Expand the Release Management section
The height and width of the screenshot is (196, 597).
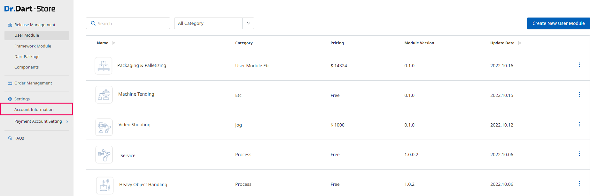coord(35,25)
